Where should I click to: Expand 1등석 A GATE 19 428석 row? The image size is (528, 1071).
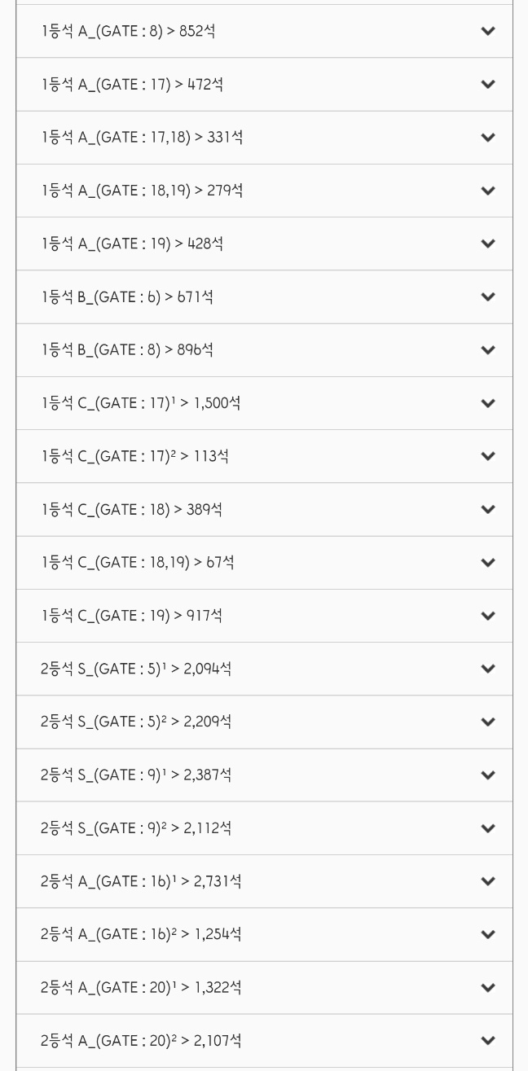(x=264, y=244)
